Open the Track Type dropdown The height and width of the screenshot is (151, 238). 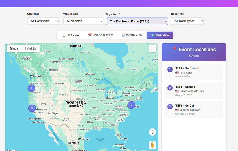pyautogui.click(x=187, y=21)
